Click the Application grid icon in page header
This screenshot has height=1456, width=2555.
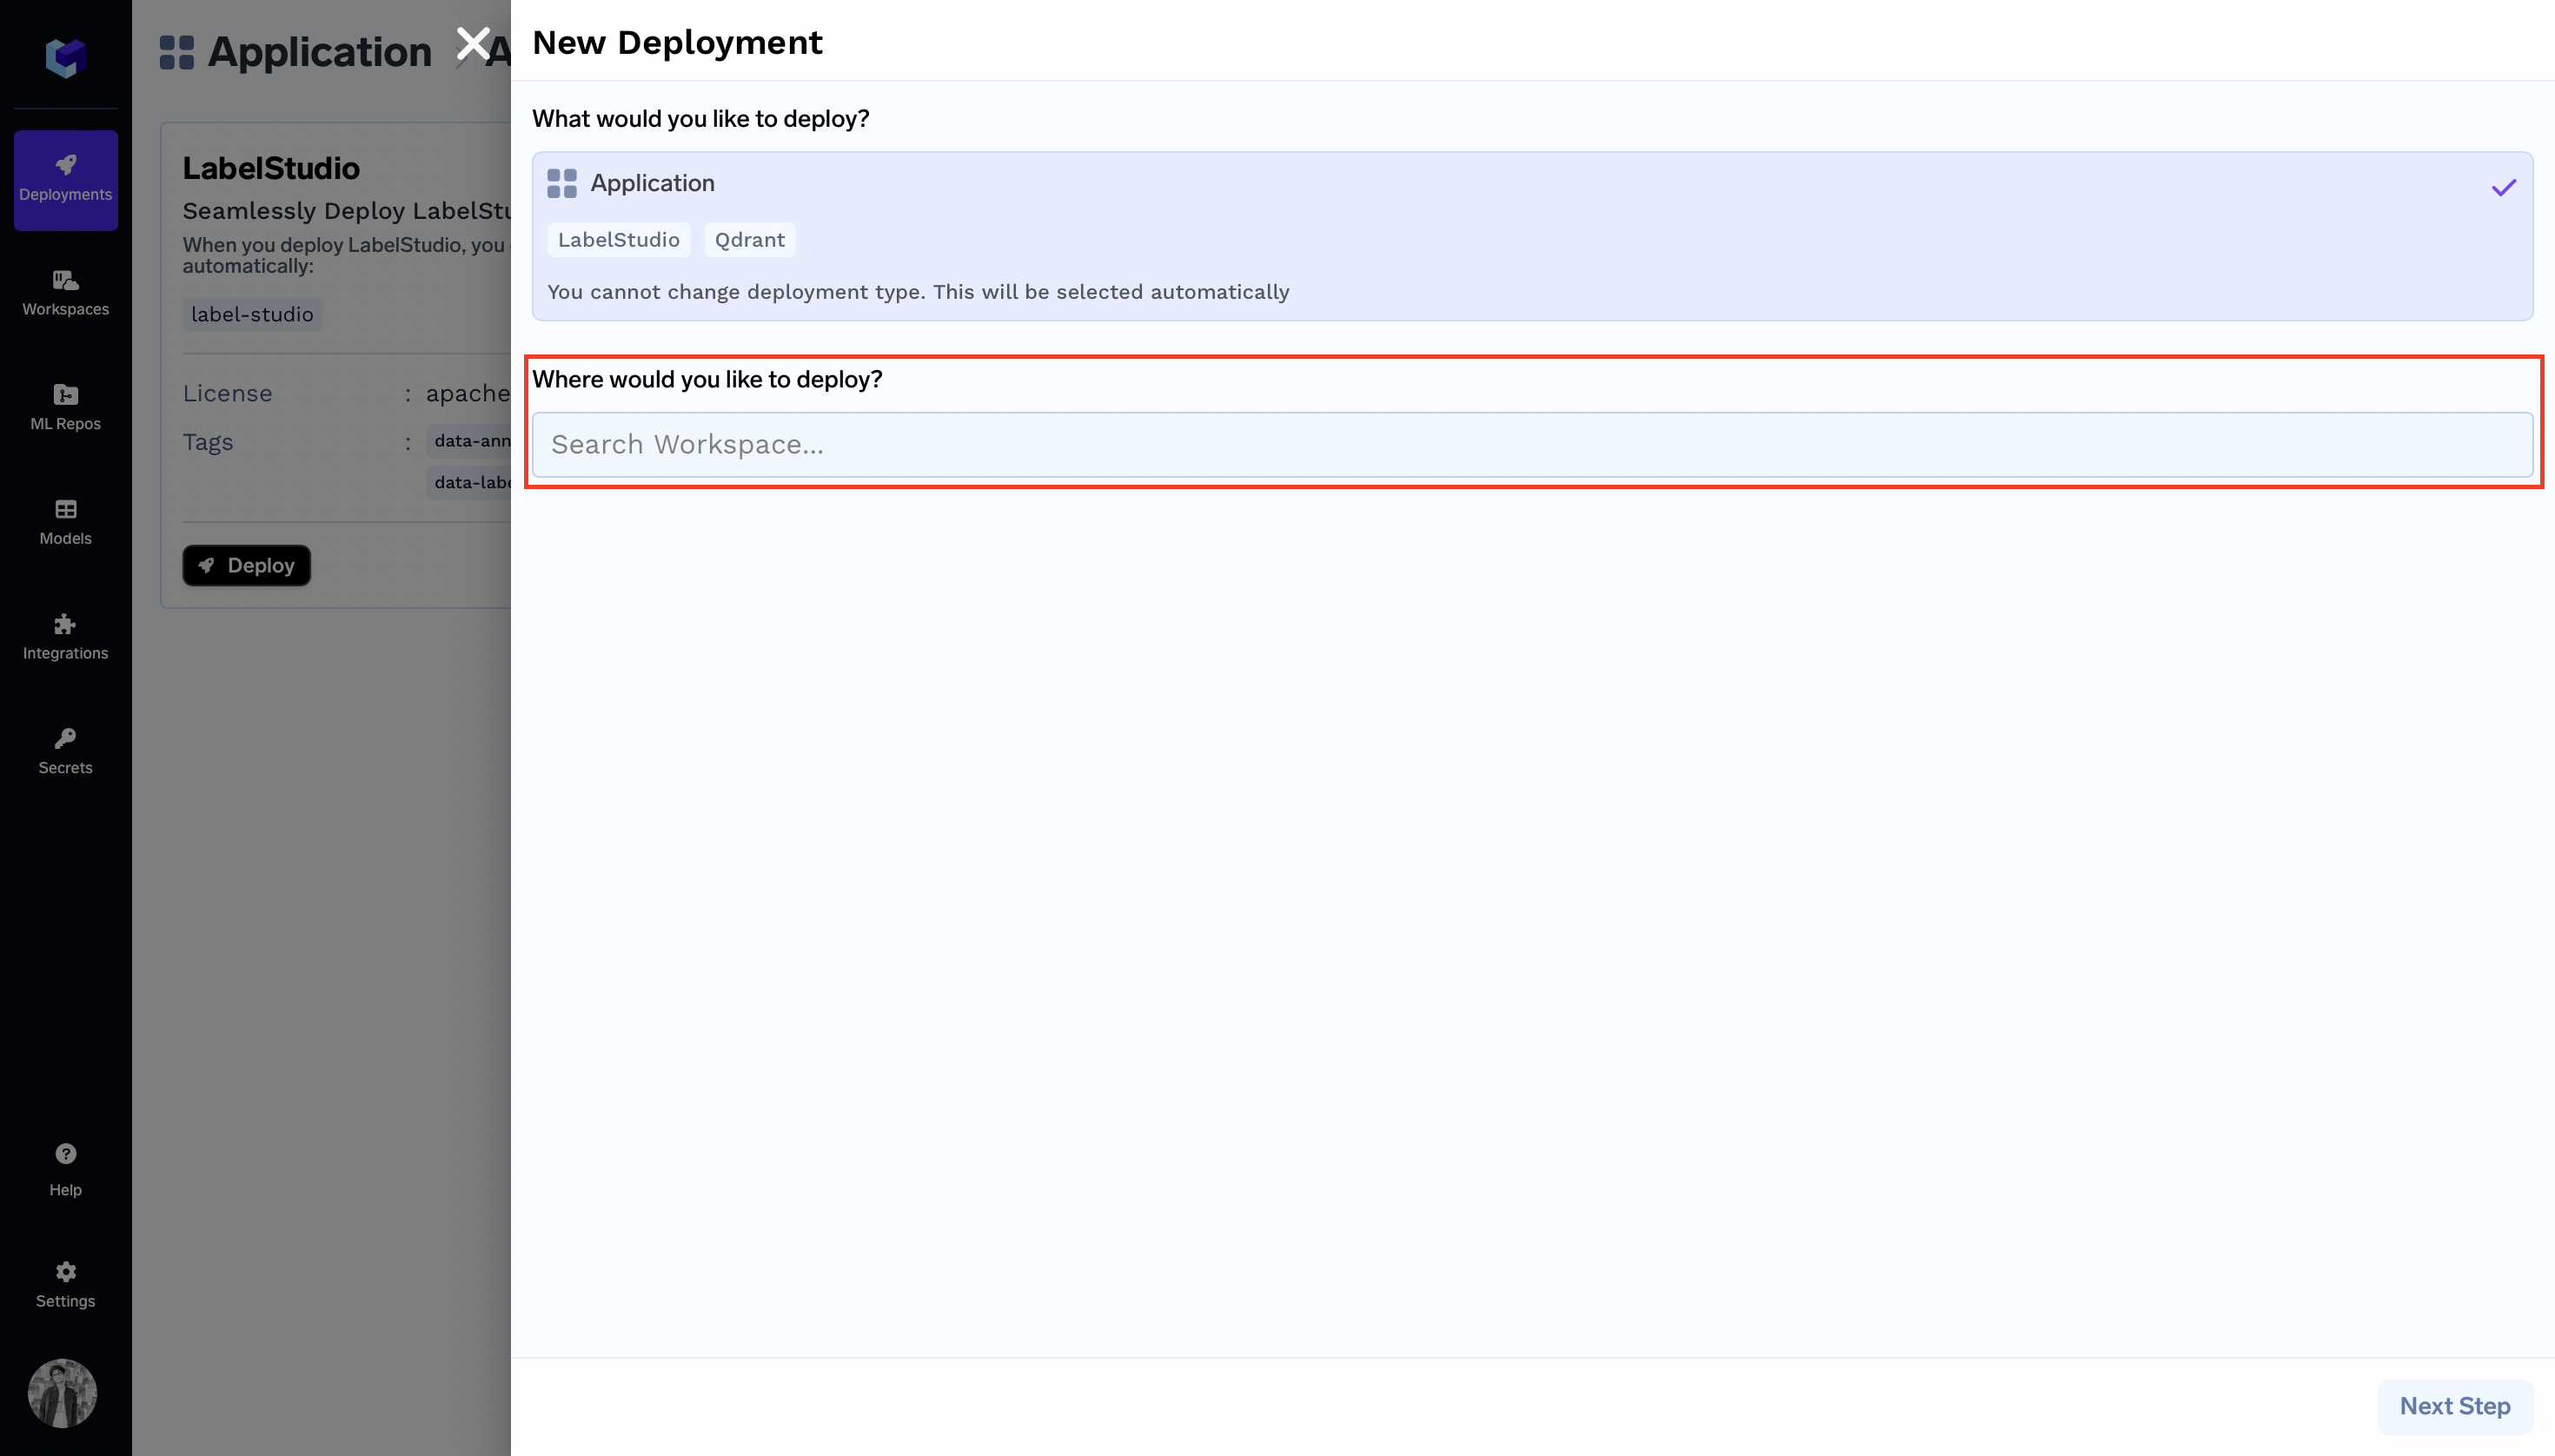tap(177, 52)
